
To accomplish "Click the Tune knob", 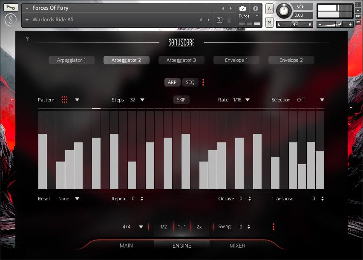I will click(284, 11).
